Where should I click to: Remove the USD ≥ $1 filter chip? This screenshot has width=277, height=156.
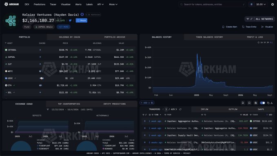(142, 103)
